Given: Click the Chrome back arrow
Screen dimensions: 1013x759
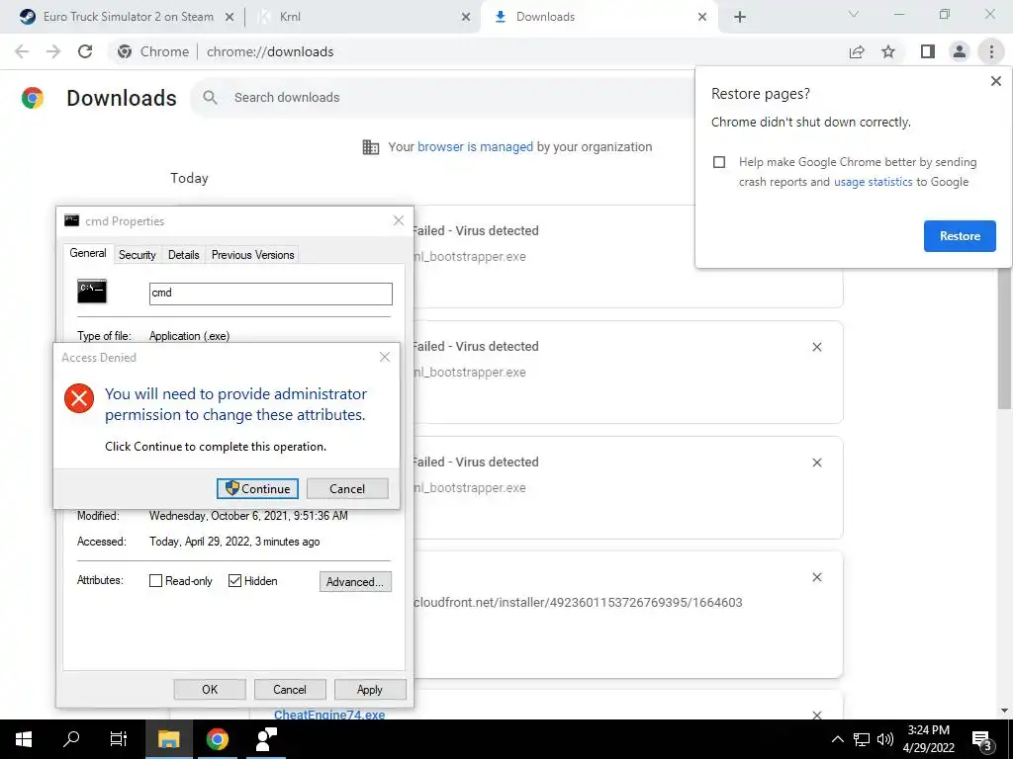Looking at the screenshot, I should click(x=22, y=51).
